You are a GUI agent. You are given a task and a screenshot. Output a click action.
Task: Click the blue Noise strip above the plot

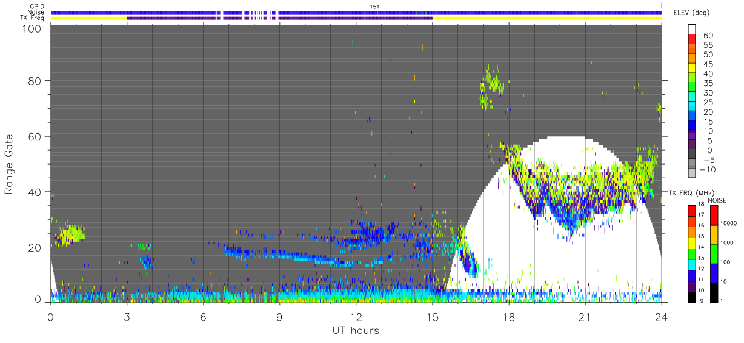point(356,12)
